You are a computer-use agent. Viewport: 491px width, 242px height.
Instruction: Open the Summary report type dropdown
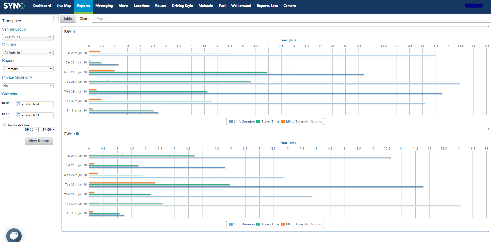click(x=28, y=69)
